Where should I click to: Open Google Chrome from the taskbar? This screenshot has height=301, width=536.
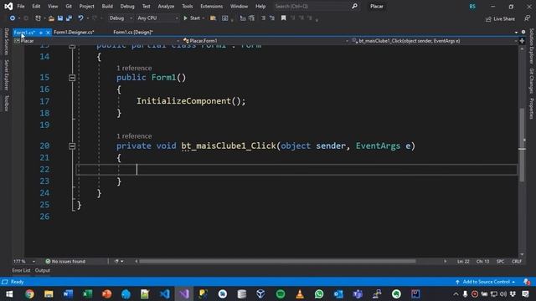click(29, 293)
